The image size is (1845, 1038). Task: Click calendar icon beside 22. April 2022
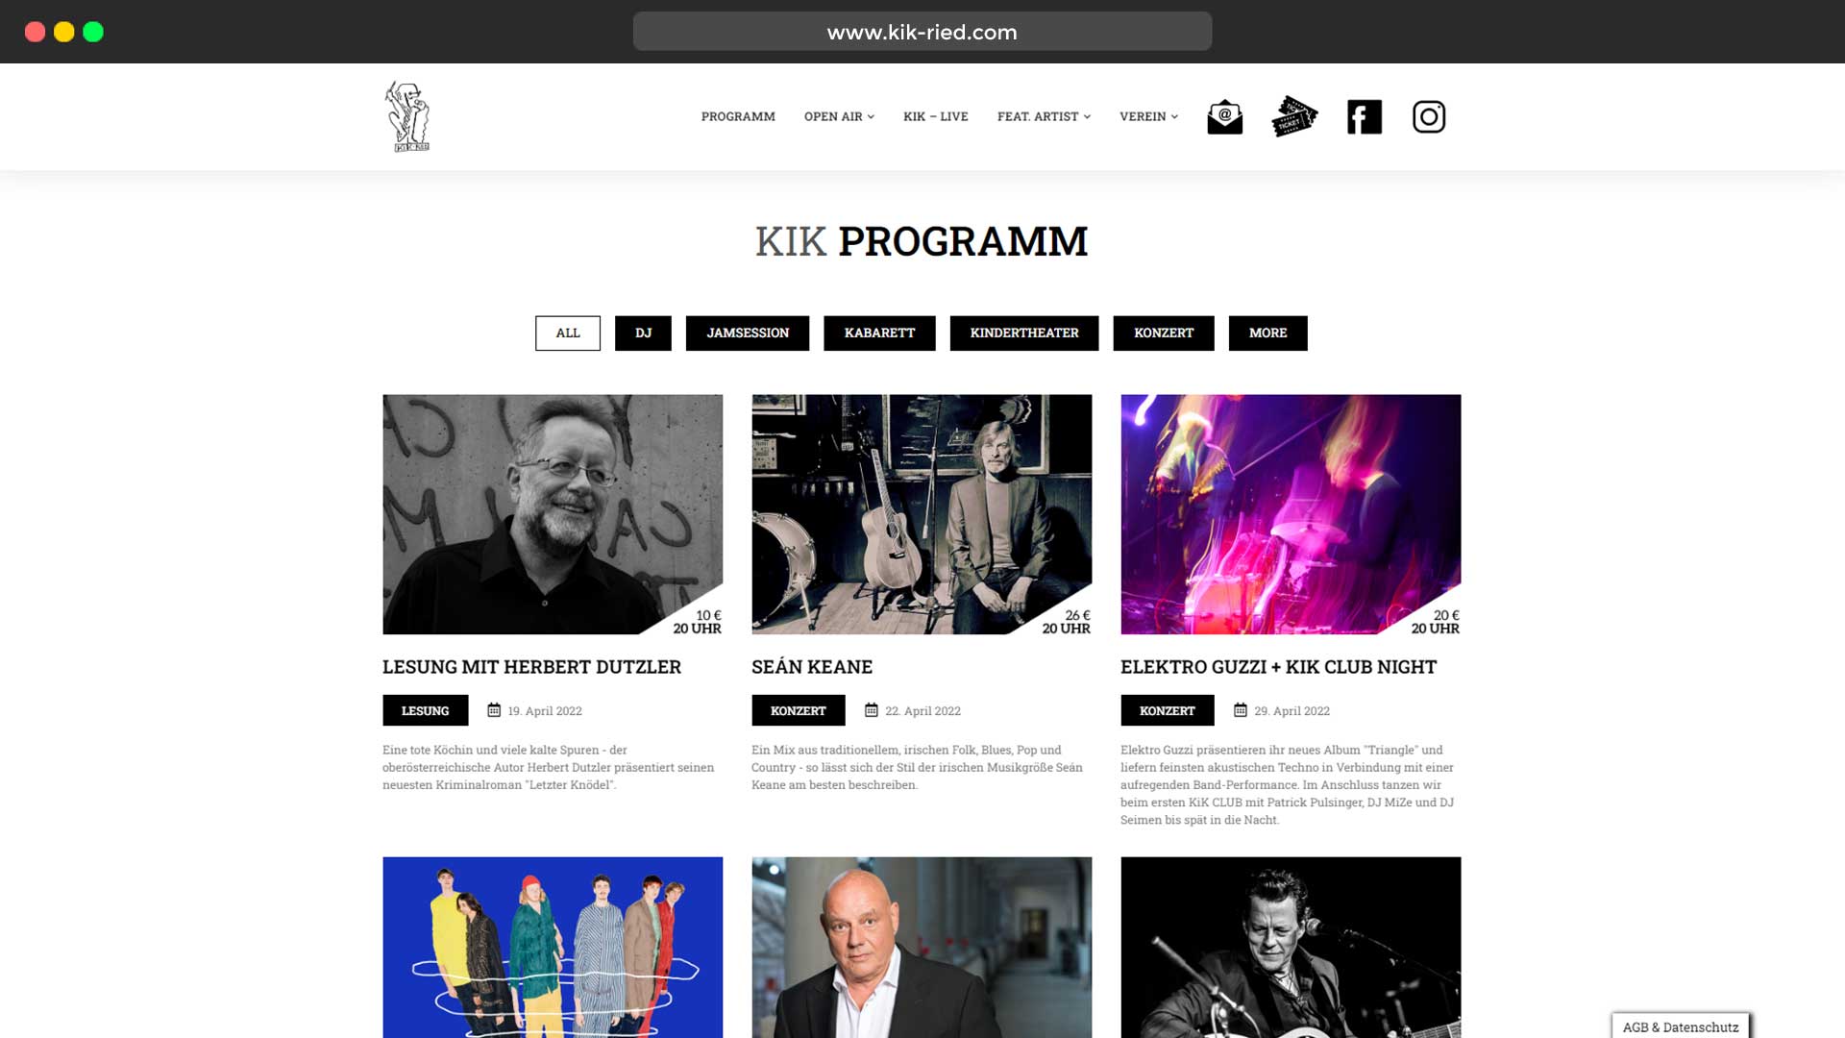click(x=872, y=710)
